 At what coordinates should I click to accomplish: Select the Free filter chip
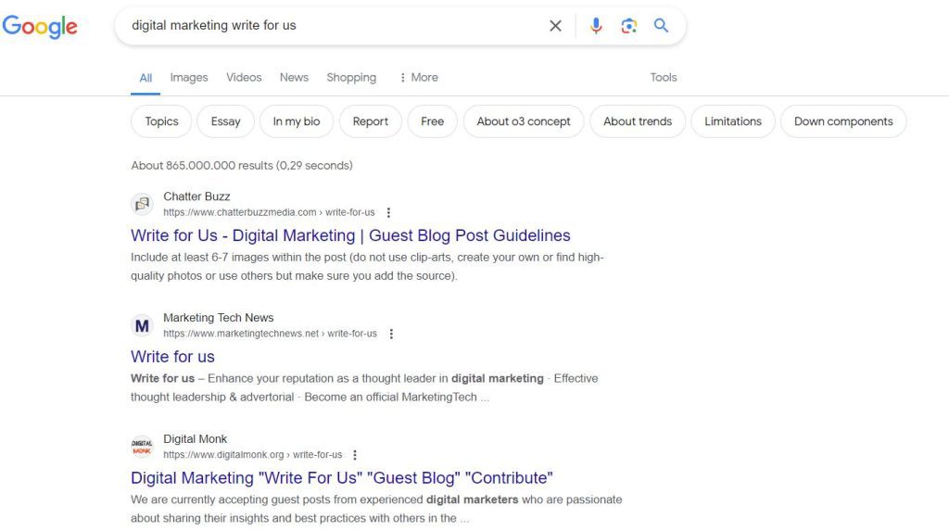tap(432, 121)
